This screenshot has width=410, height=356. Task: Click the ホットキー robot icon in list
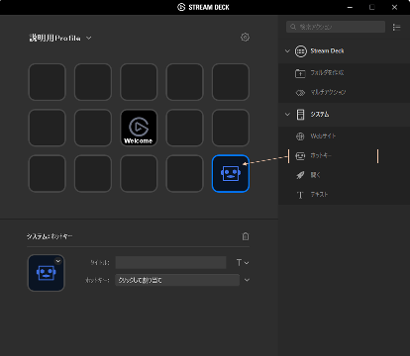[x=300, y=155]
